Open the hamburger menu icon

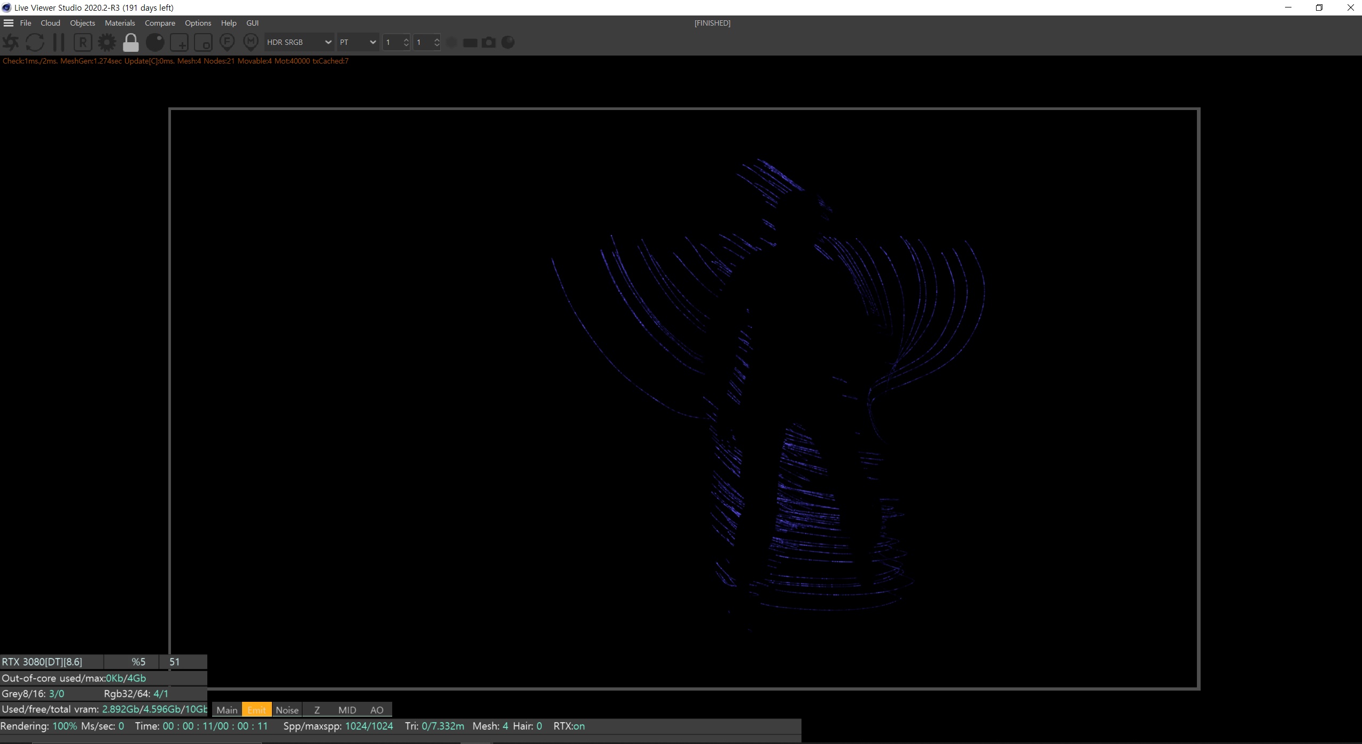click(8, 23)
